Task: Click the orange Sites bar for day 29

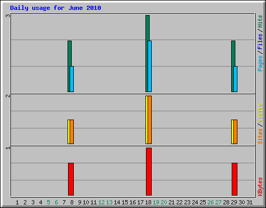Action: pos(235,132)
